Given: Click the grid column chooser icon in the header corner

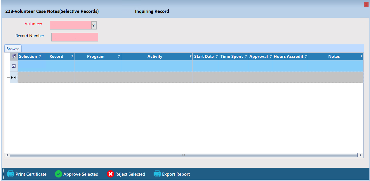Looking at the screenshot, I should click(14, 56).
